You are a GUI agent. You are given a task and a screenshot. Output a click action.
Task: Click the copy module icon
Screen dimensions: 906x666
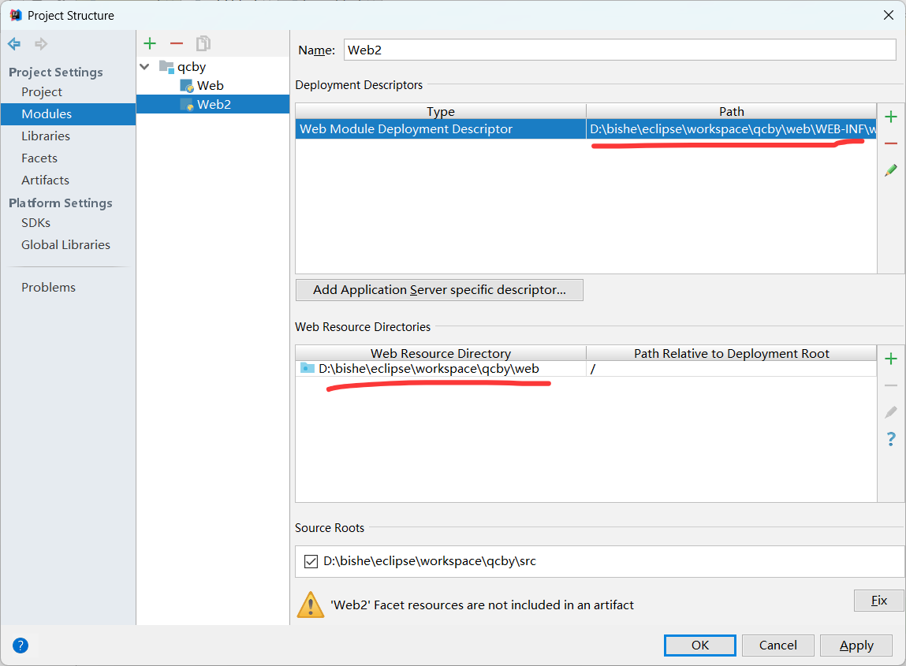(203, 43)
